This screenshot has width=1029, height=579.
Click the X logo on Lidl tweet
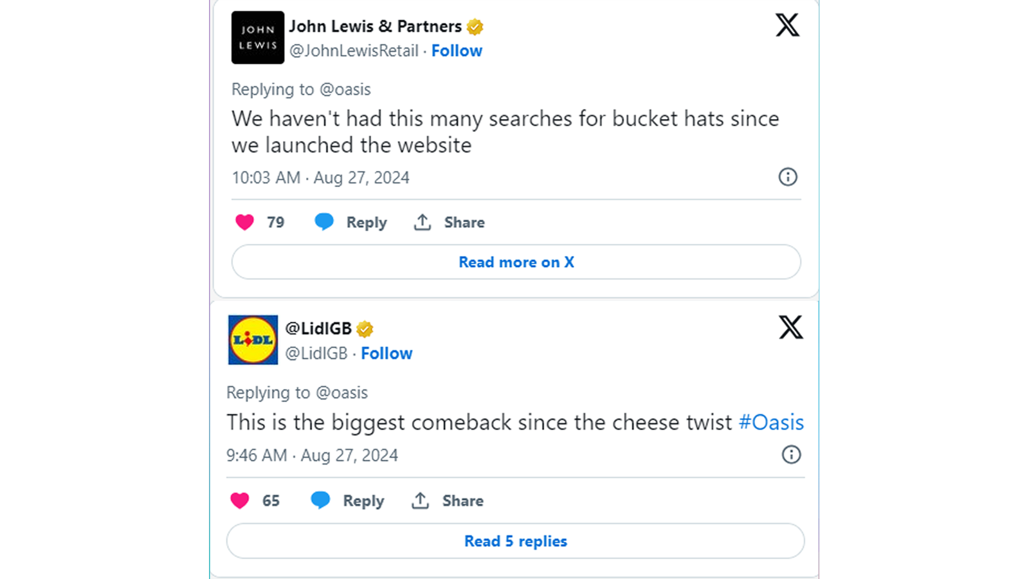(791, 327)
